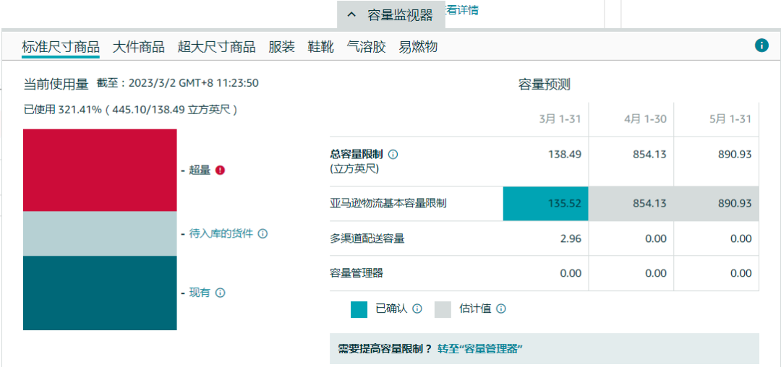Select the 鞋靴 tab

click(x=320, y=47)
